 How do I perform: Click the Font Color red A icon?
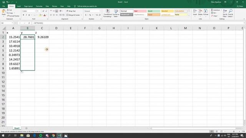point(45,15)
